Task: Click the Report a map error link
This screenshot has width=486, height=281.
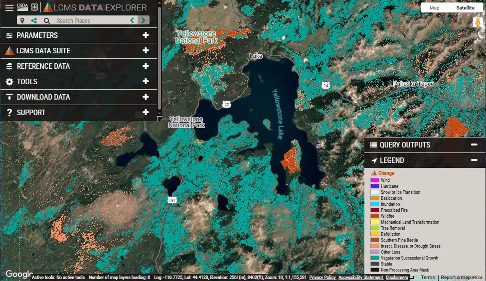Action: click(x=462, y=278)
